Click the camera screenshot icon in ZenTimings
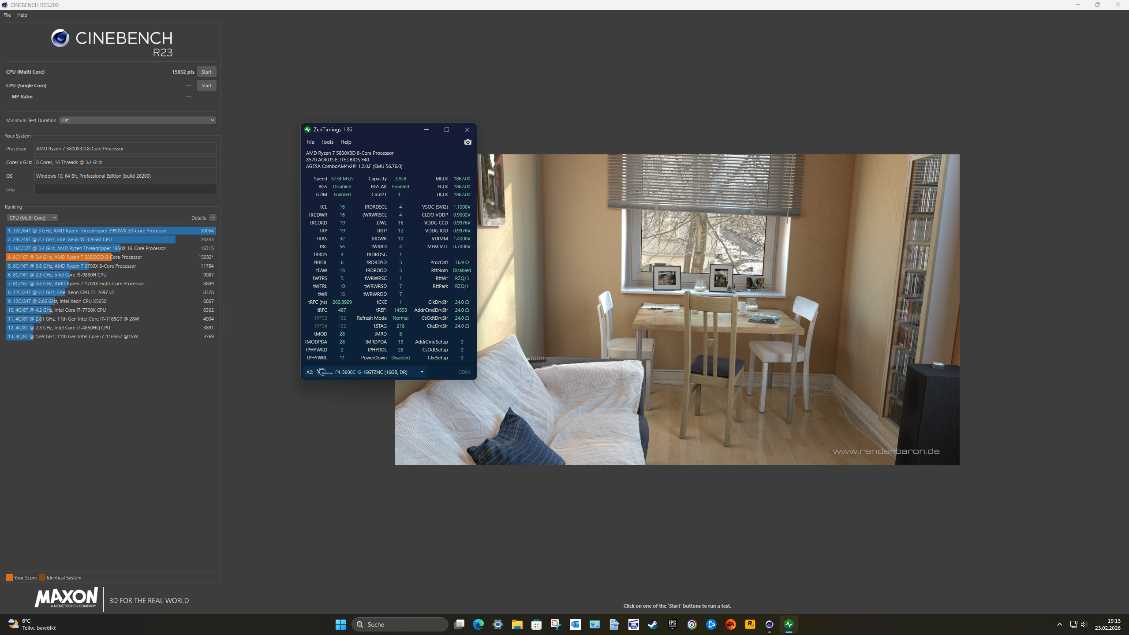This screenshot has height=635, width=1129. (x=467, y=142)
